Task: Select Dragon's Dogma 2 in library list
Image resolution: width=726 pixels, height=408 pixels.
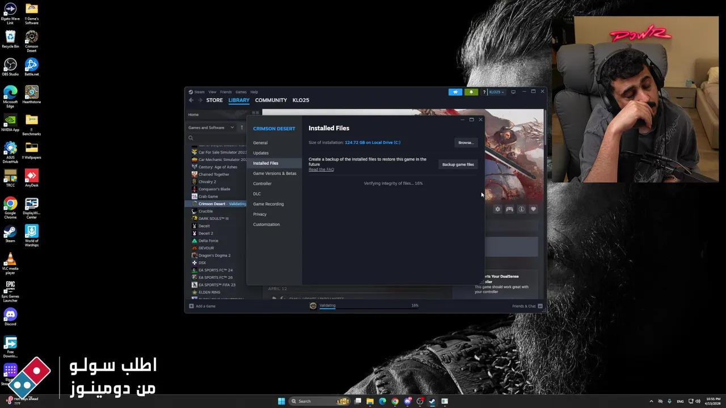Action: tap(214, 256)
